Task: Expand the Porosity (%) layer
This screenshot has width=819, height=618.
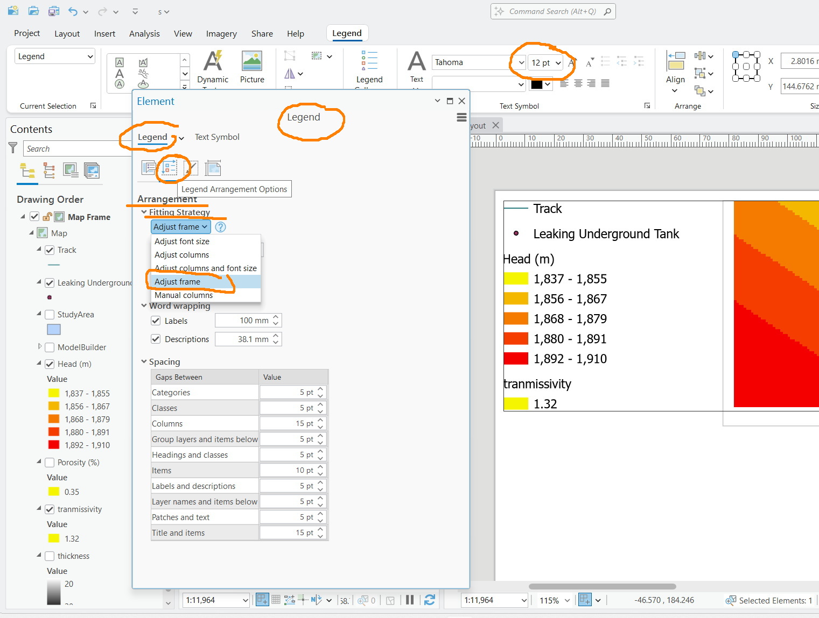Action: [38, 462]
